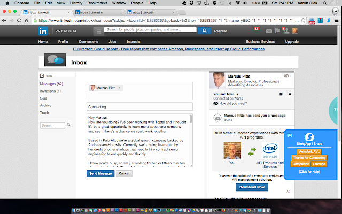
Task: Go to LinkedIn Home nav item
Action: [x=43, y=42]
